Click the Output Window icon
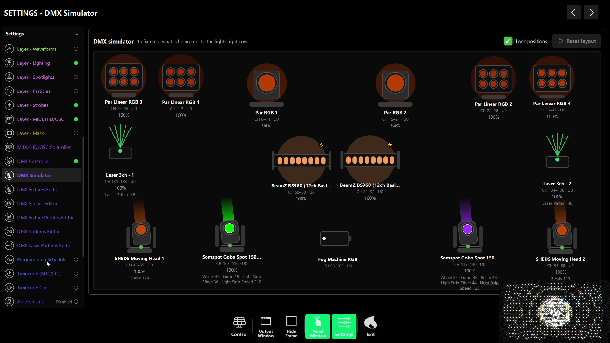 pos(266,326)
